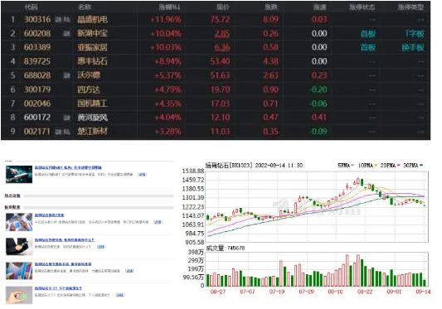
Task: Click the 首板 status for 亚振家居
Action: 368,48
